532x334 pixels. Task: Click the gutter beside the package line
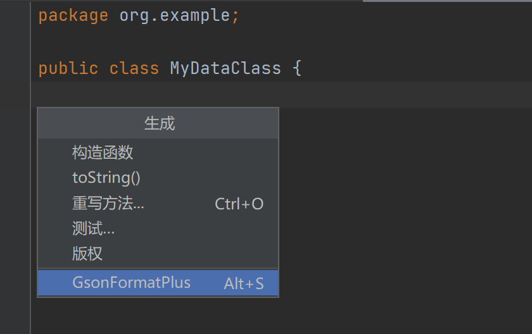15,15
